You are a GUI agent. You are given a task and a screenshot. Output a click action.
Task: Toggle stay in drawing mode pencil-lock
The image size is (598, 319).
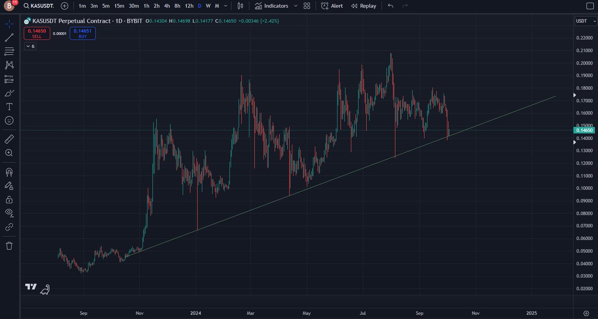point(9,185)
